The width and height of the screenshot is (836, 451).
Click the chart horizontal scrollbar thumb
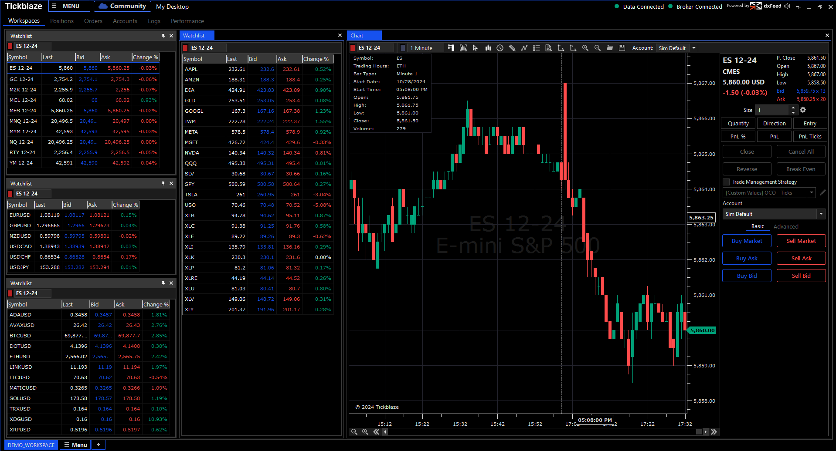pyautogui.click(x=699, y=432)
